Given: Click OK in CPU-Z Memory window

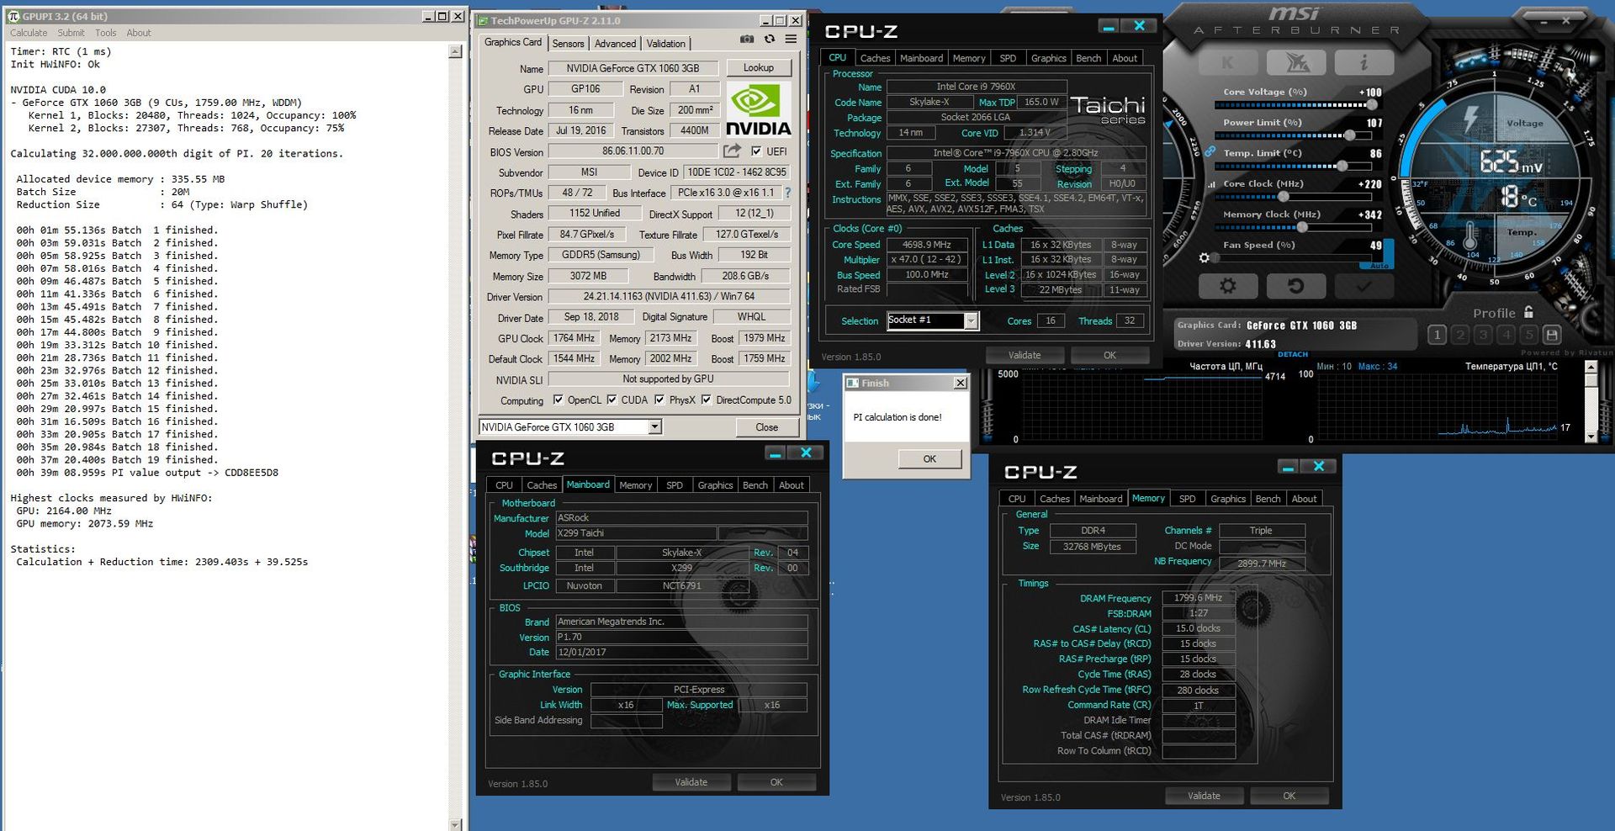Looking at the screenshot, I should [x=1289, y=796].
